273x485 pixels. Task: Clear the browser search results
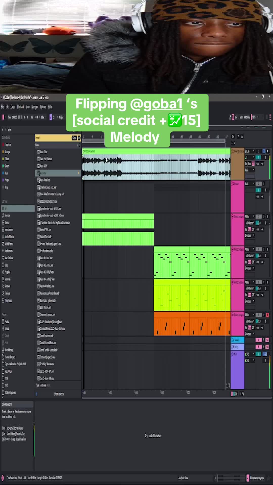pyautogui.click(x=74, y=138)
